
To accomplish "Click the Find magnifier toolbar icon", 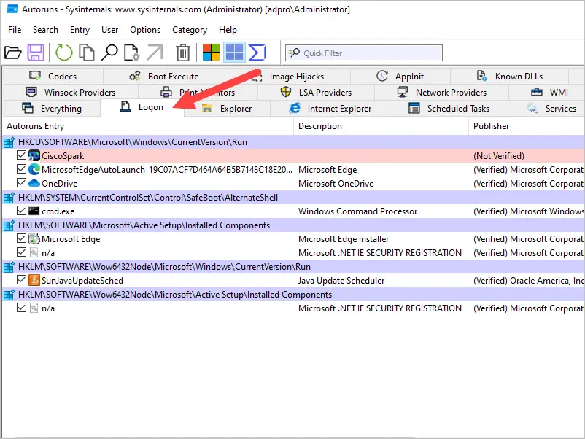I will pyautogui.click(x=109, y=53).
